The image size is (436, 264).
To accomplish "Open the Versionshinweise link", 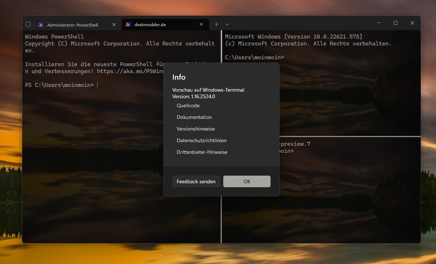I will (196, 129).
